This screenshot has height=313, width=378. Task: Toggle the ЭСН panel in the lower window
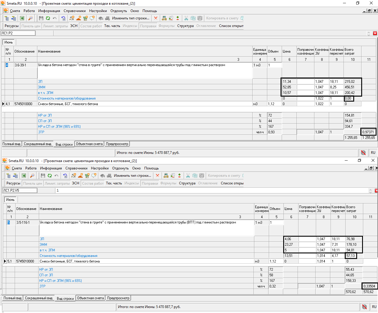click(76, 183)
